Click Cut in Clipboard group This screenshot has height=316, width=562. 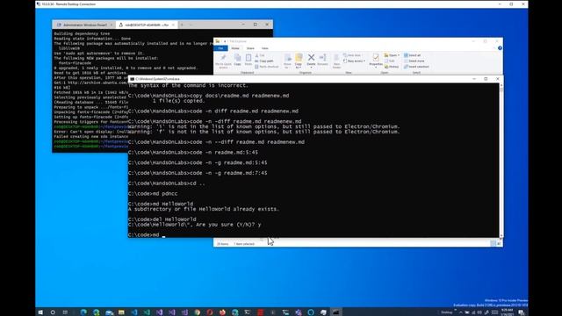point(260,55)
